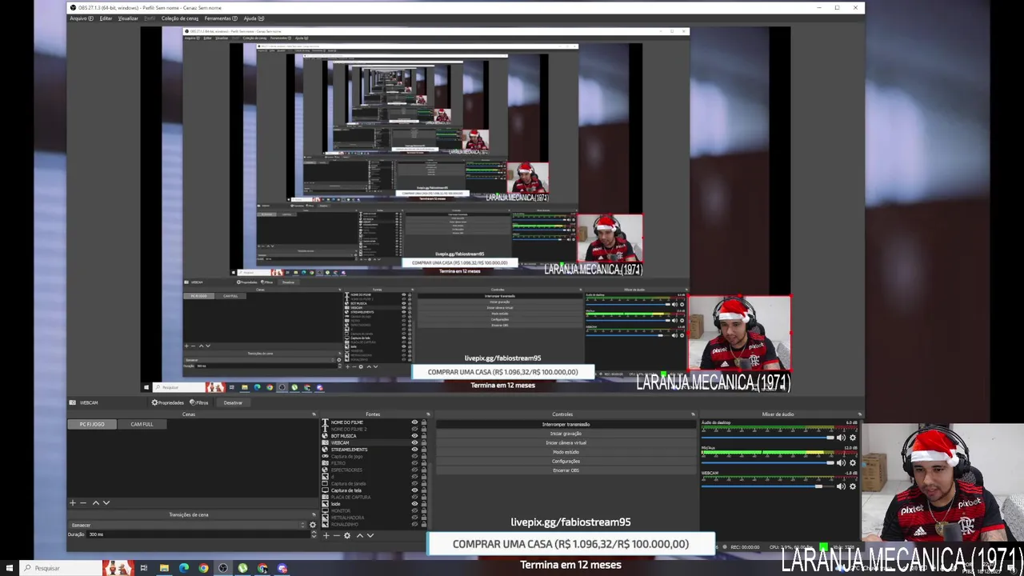Open the Ferramentas menu
This screenshot has width=1024, height=576.
(221, 18)
